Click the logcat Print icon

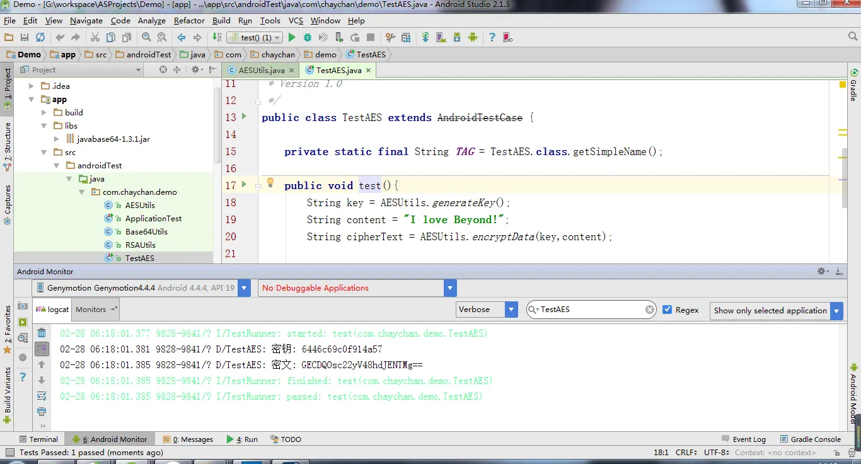[42, 412]
